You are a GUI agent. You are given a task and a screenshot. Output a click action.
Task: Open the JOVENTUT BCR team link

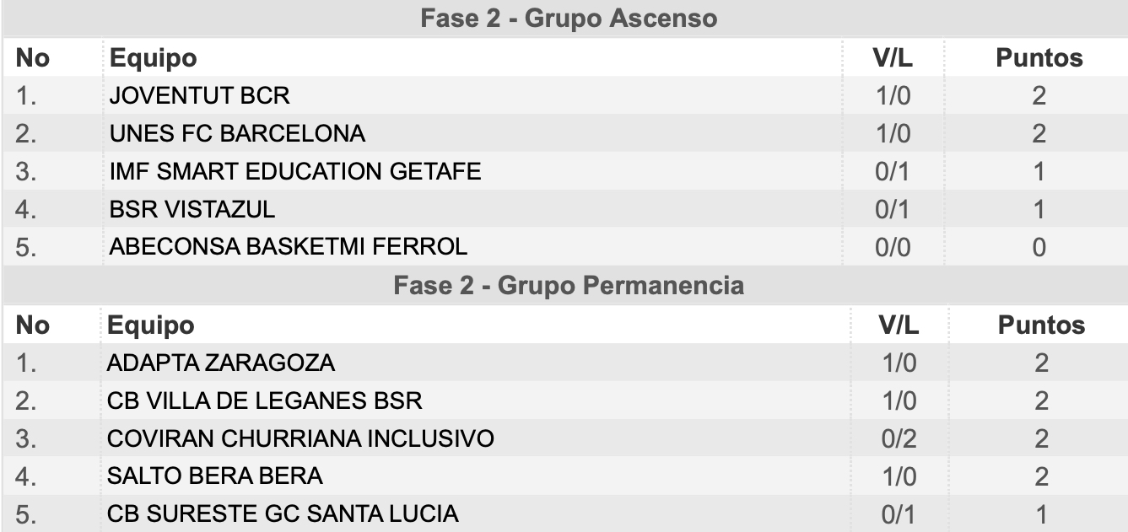tap(199, 96)
